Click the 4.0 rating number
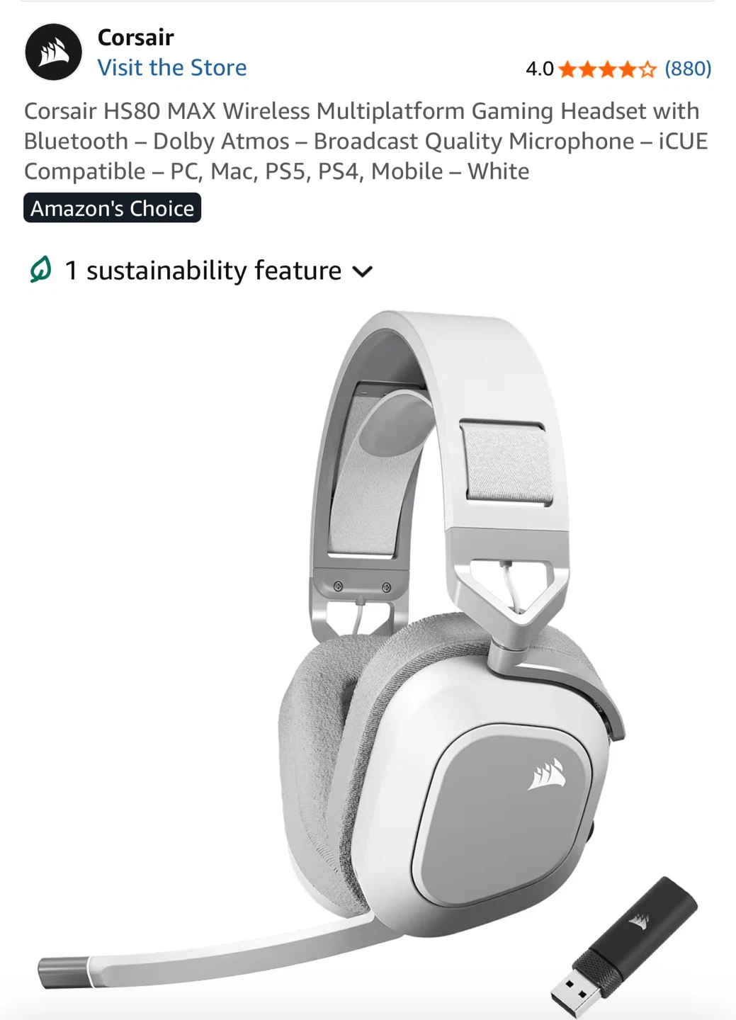This screenshot has height=1020, width=736. pos(540,69)
